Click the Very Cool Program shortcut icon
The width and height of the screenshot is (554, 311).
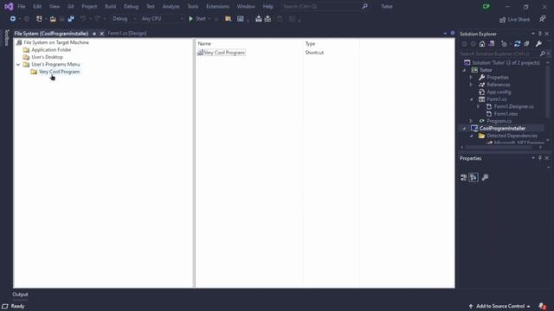(x=200, y=53)
